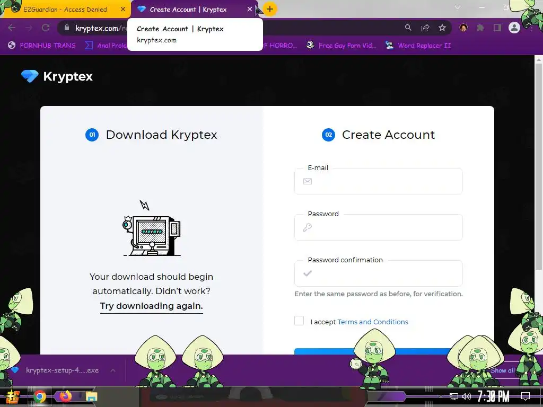Tick the I accept terms checkbox
The height and width of the screenshot is (407, 543).
(299, 321)
